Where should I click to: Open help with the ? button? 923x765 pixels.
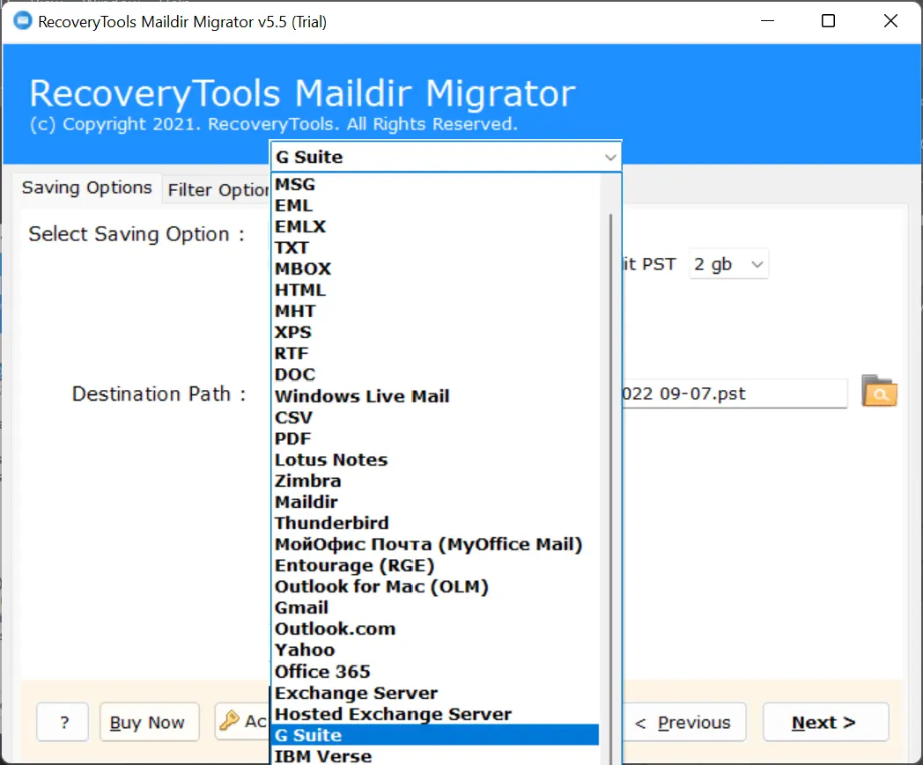(x=63, y=723)
